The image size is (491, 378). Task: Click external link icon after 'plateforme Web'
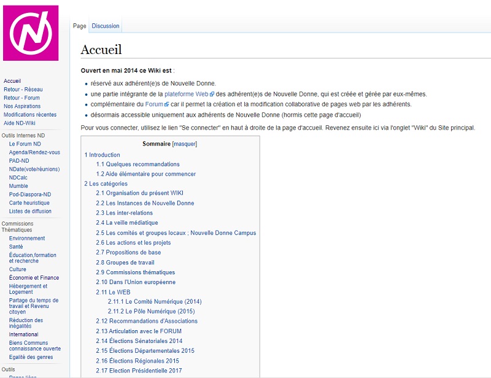212,94
